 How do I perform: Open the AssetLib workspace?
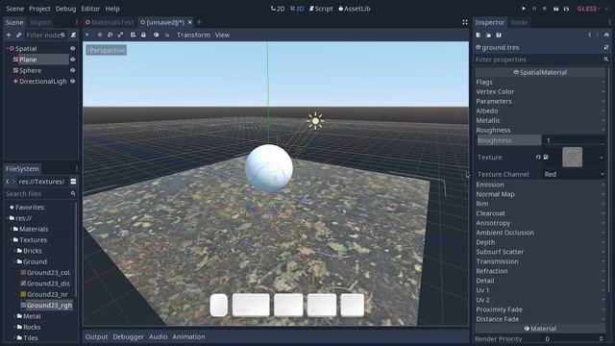(x=355, y=9)
